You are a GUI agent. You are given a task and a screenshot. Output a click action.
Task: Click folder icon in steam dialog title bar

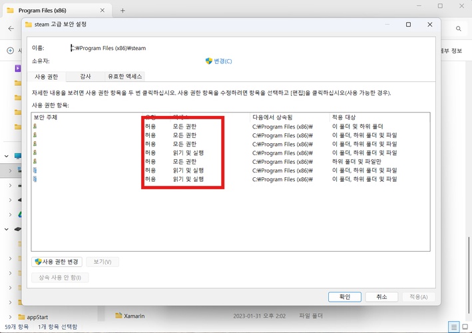point(29,25)
